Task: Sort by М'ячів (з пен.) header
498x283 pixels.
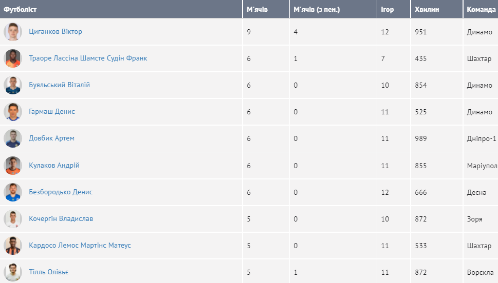Action: coord(317,9)
